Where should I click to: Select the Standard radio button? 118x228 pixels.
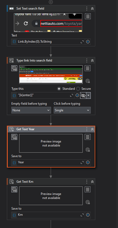coord(59,89)
